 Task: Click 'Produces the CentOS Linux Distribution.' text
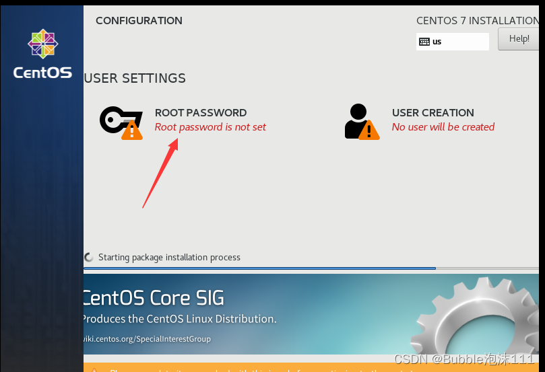(180, 319)
